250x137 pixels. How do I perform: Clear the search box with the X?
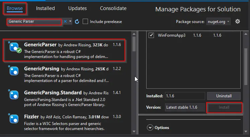pyautogui.click(x=65, y=21)
